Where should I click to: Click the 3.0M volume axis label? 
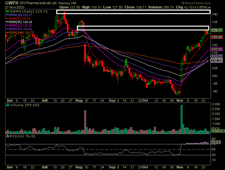216,104
